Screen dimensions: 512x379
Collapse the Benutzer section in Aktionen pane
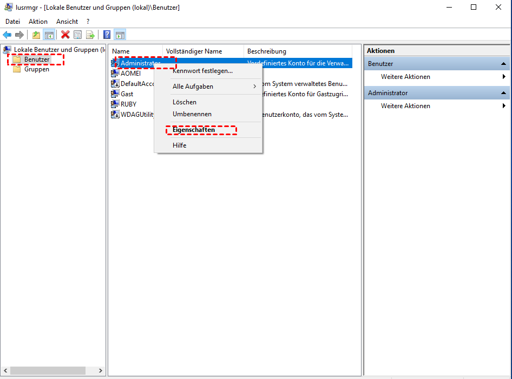point(503,64)
